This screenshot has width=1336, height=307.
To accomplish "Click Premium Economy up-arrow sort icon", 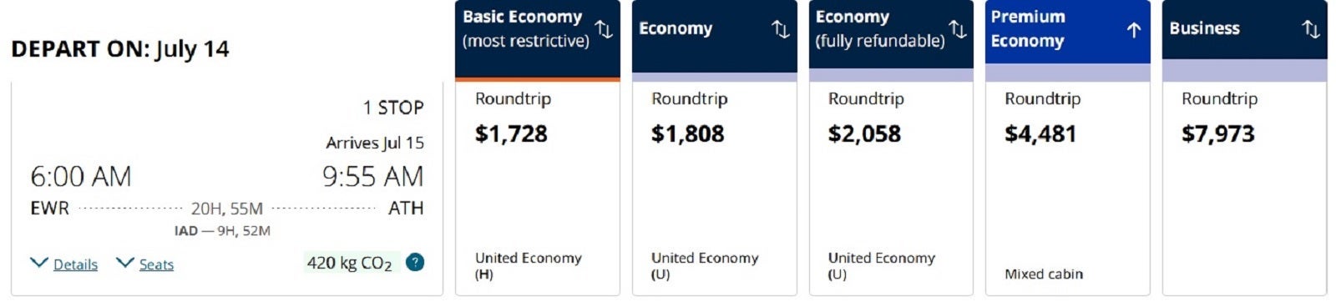I will [1134, 30].
